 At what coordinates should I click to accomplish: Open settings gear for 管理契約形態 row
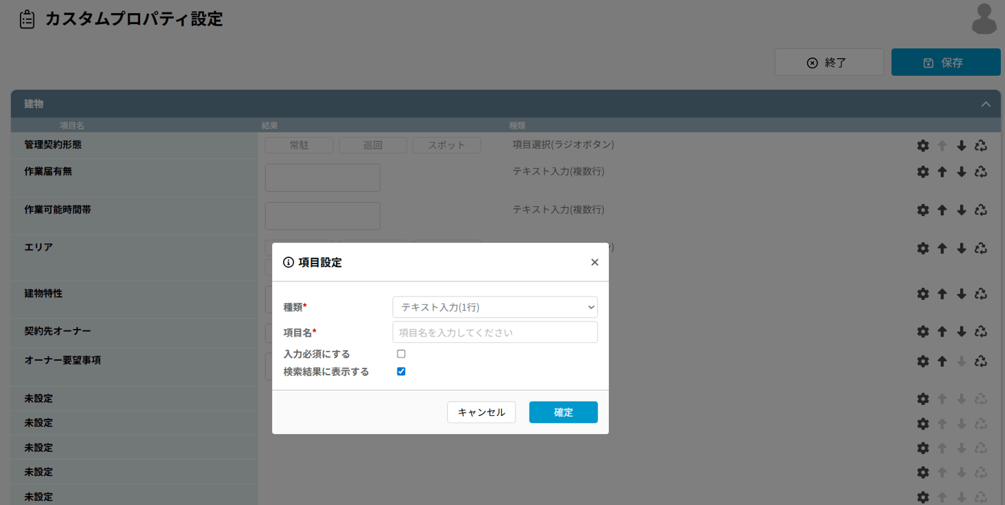[x=923, y=146]
